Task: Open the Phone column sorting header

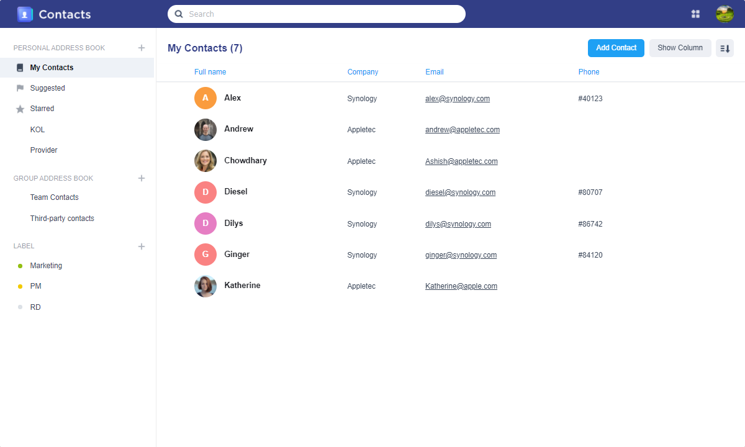Action: coord(589,71)
